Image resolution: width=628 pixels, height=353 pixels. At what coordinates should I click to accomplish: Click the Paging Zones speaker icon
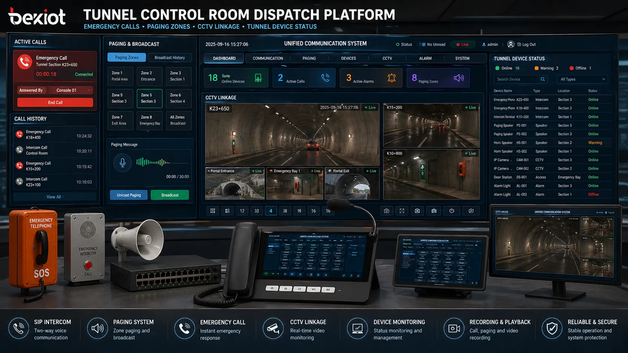coord(458,78)
